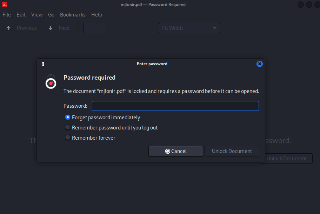Viewport: 320px width, 214px height.
Task: Focus the Password input field
Action: pyautogui.click(x=175, y=106)
